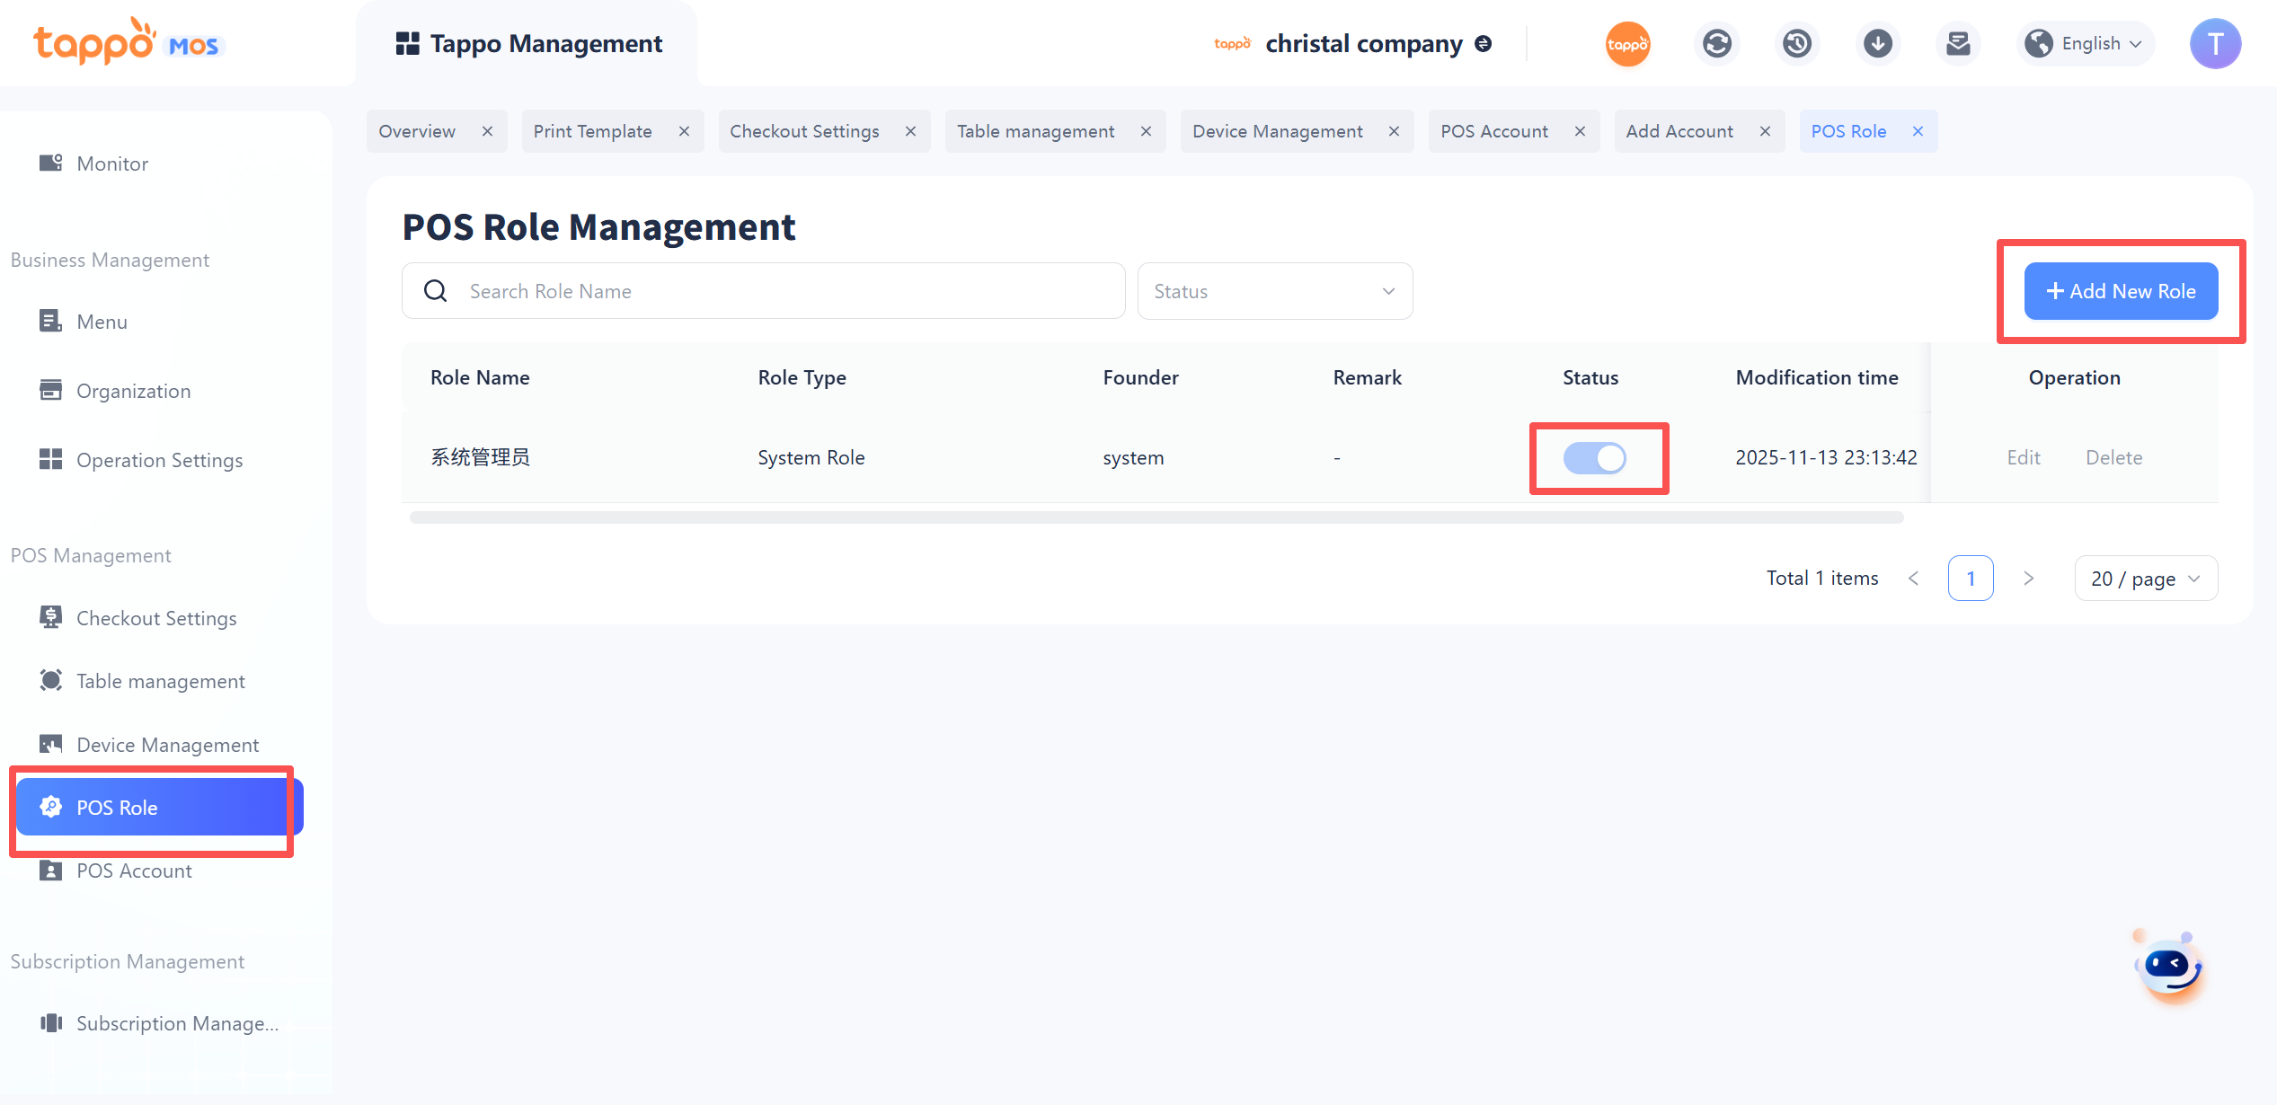The width and height of the screenshot is (2277, 1105).
Task: Open the 20 / page size dropdown
Action: coord(2145,579)
